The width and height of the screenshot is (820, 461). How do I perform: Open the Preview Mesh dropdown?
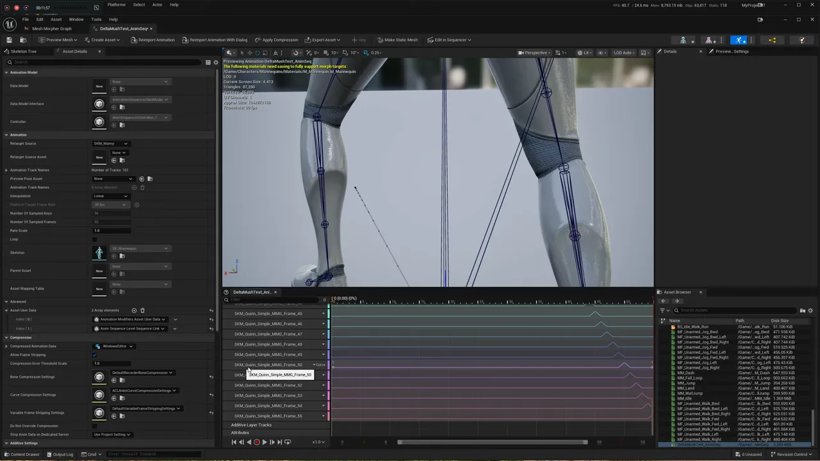point(58,40)
